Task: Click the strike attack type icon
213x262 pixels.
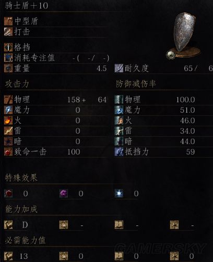Action: click(x=8, y=32)
